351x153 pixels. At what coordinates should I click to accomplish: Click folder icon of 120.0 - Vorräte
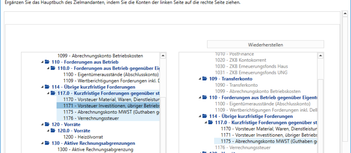click(53, 131)
